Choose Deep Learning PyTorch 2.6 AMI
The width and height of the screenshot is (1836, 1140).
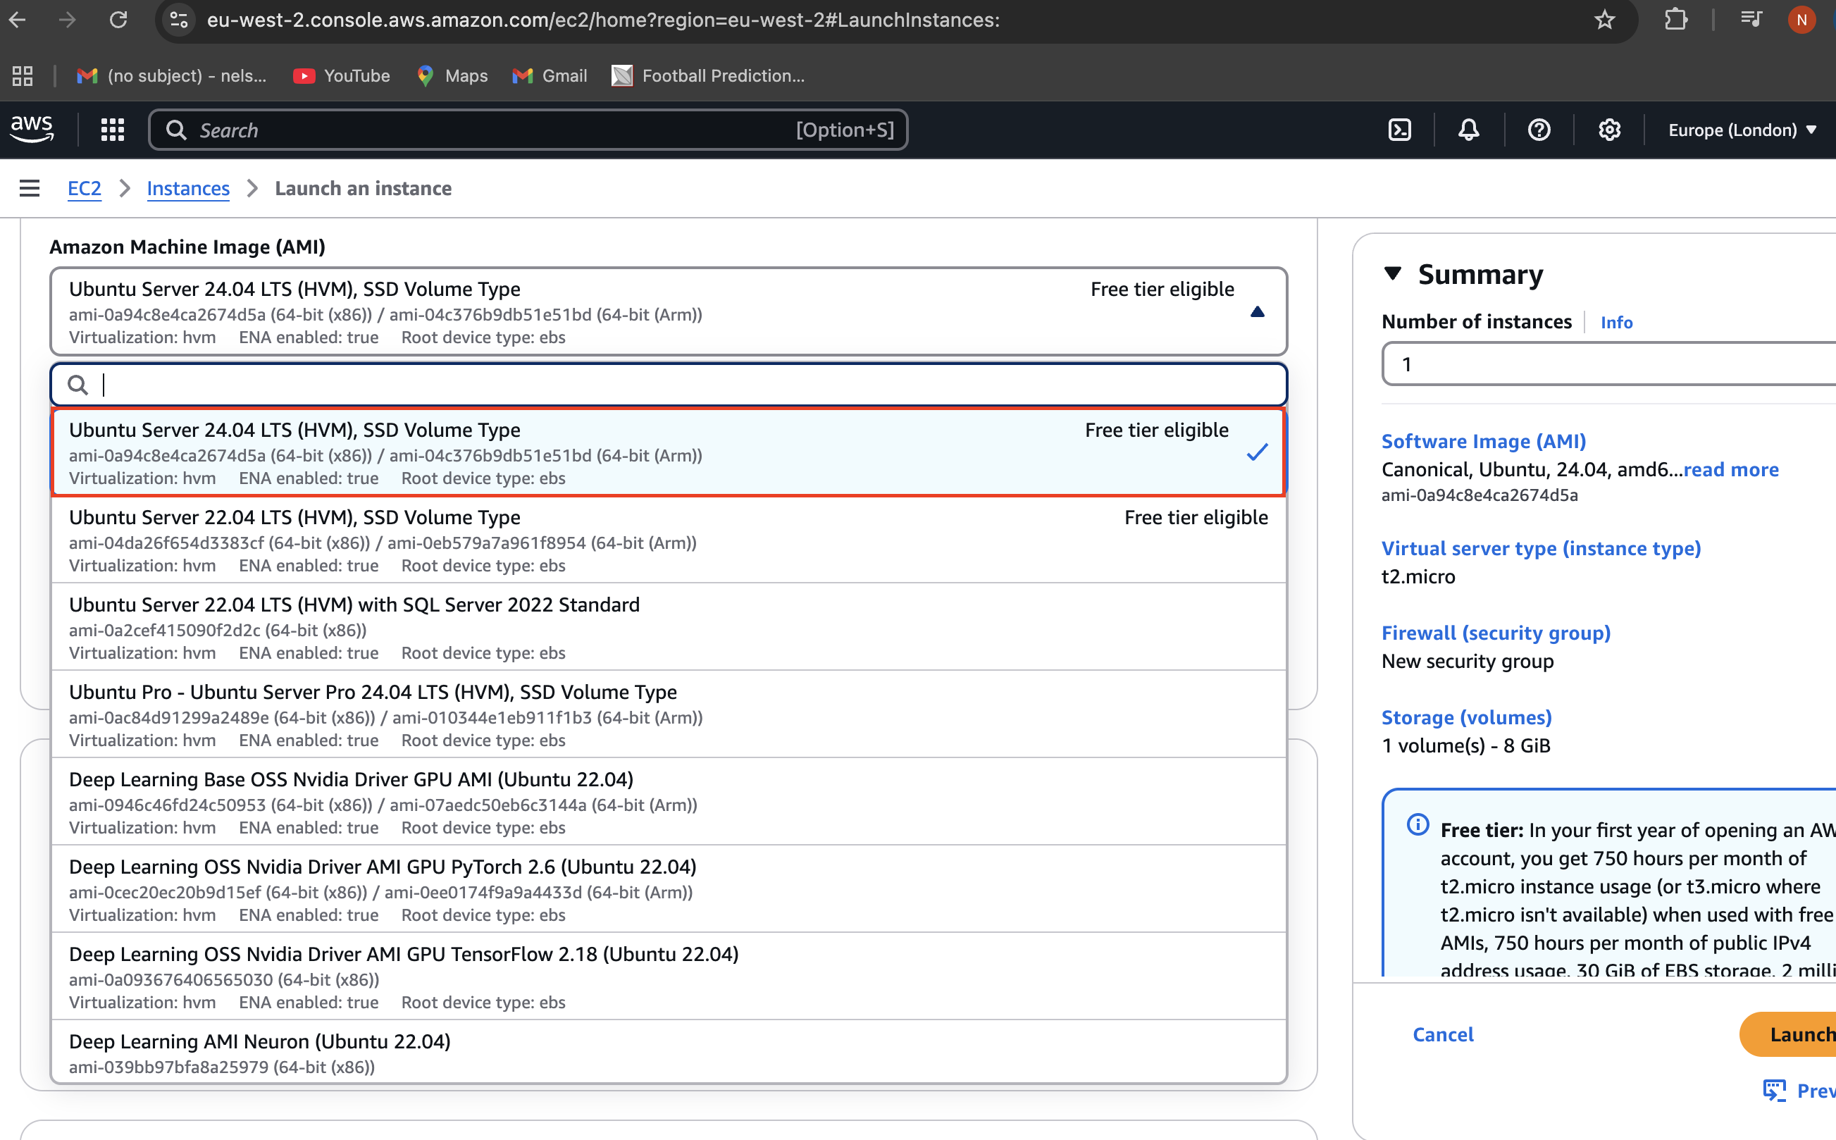669,890
